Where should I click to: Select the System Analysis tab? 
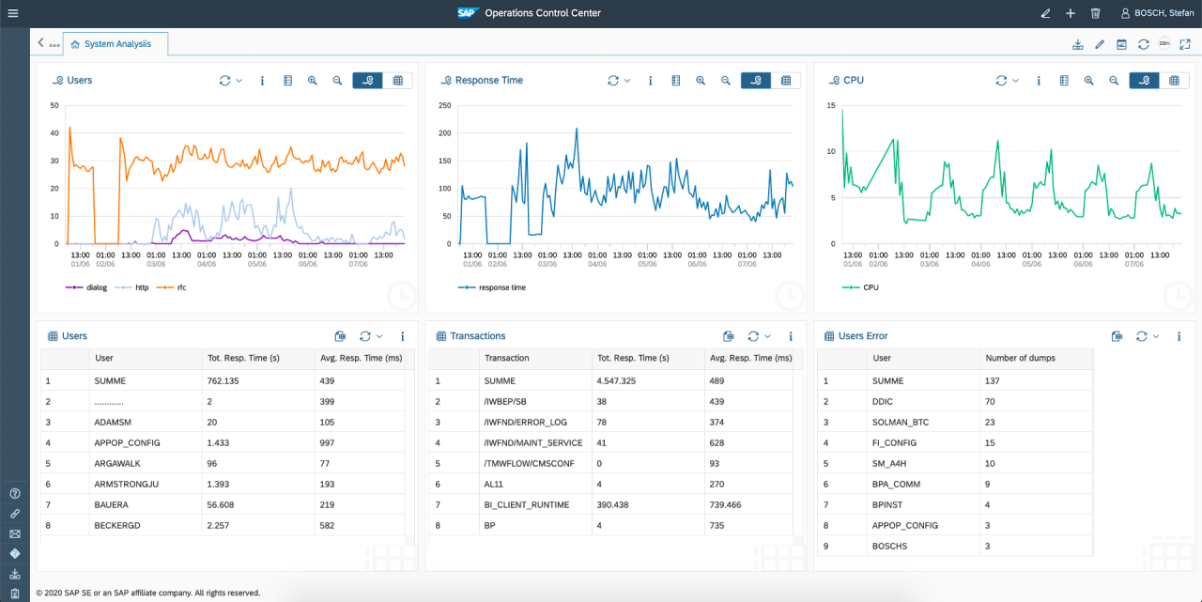click(x=116, y=44)
